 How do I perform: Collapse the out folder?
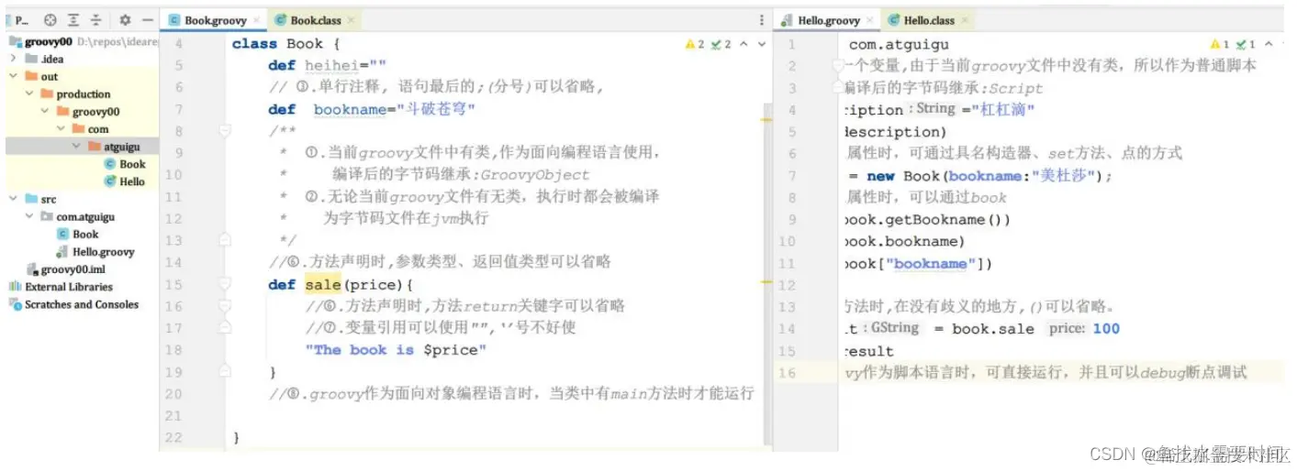point(14,77)
